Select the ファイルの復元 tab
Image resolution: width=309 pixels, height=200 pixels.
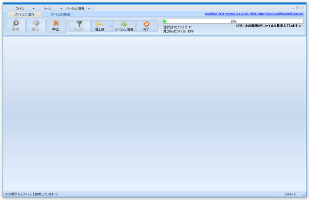24,15
